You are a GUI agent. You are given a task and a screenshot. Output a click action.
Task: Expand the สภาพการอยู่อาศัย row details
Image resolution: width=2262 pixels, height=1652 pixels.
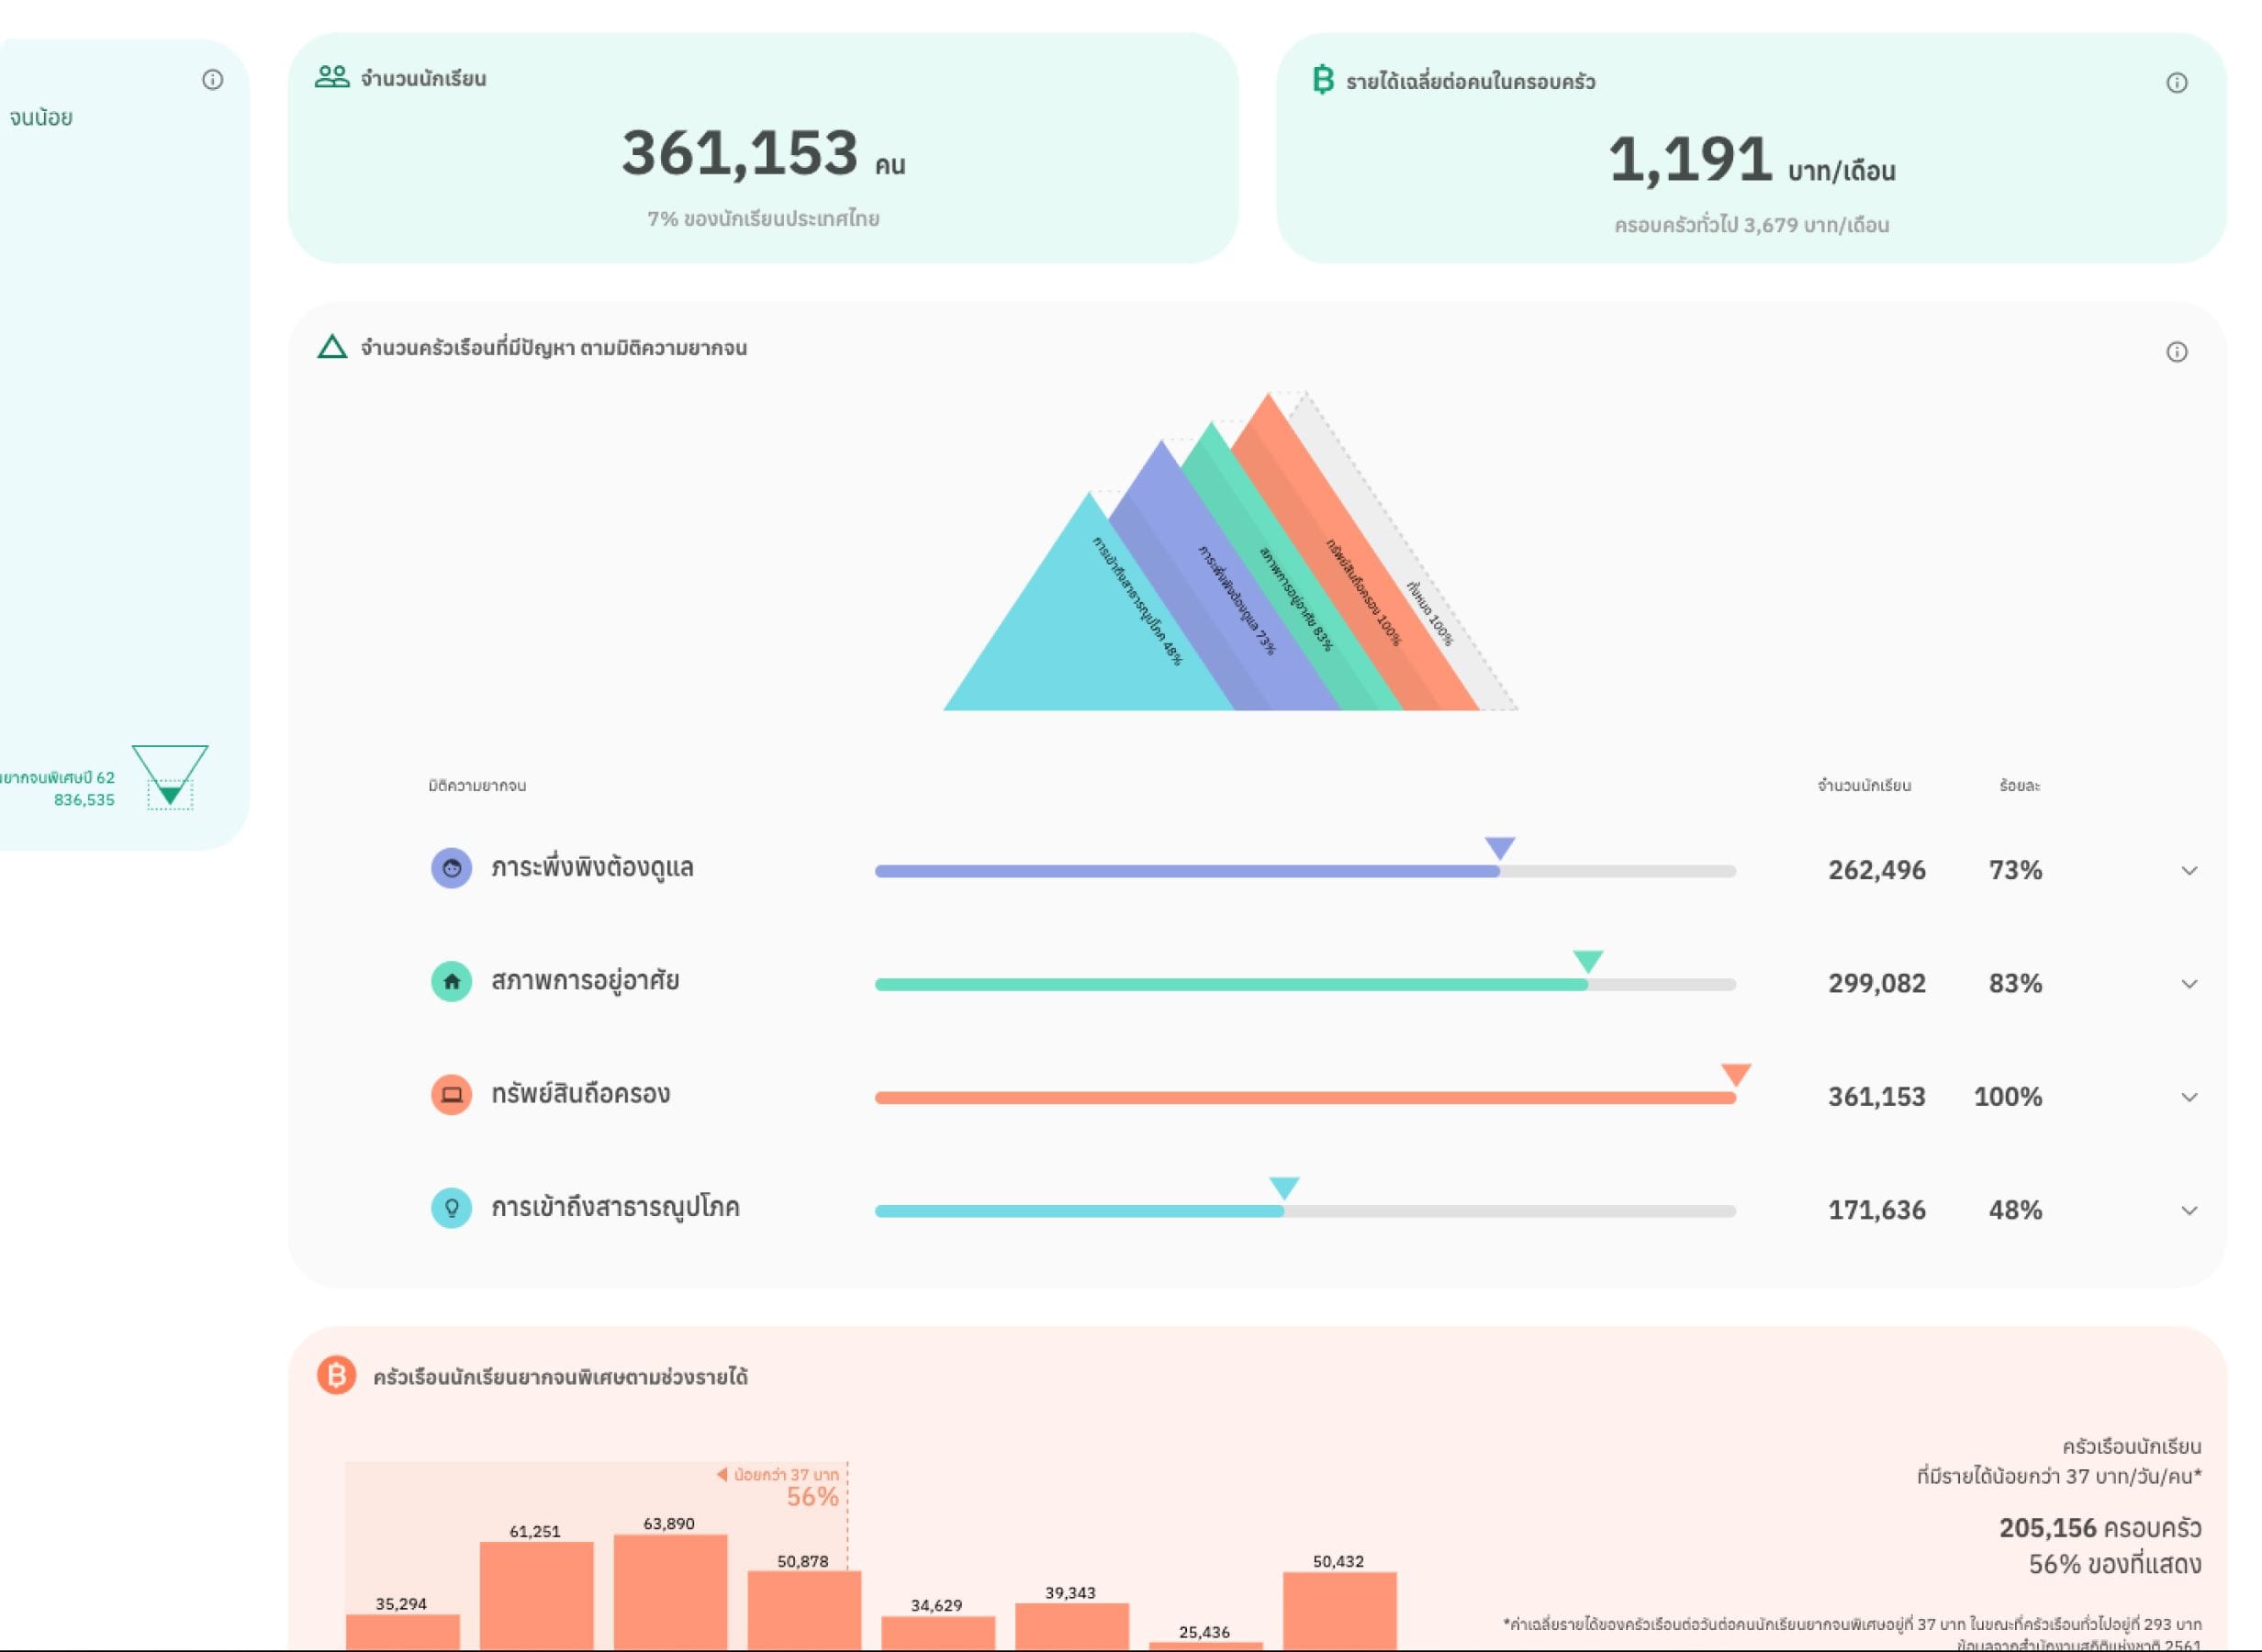2190,983
